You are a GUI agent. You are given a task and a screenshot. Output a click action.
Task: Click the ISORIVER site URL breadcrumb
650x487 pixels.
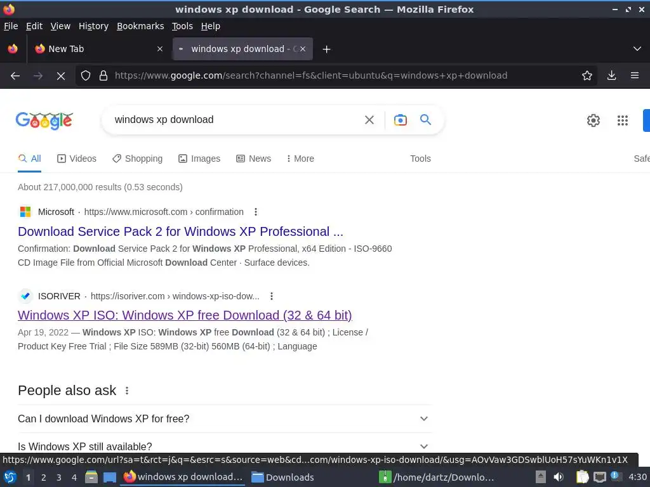pos(175,297)
